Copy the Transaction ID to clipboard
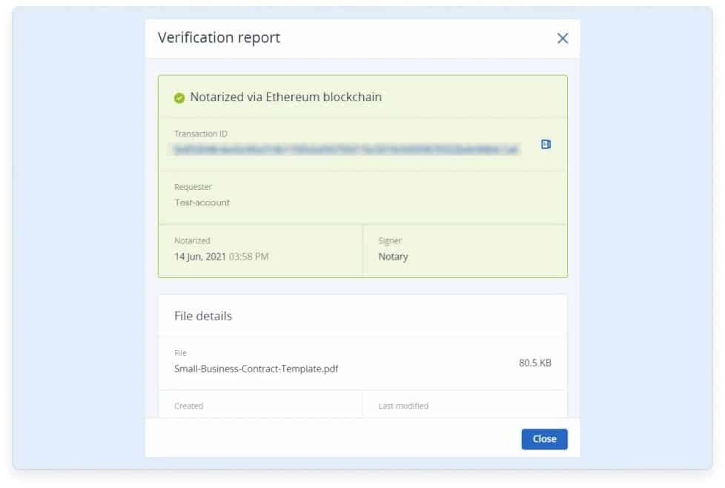 (x=546, y=145)
